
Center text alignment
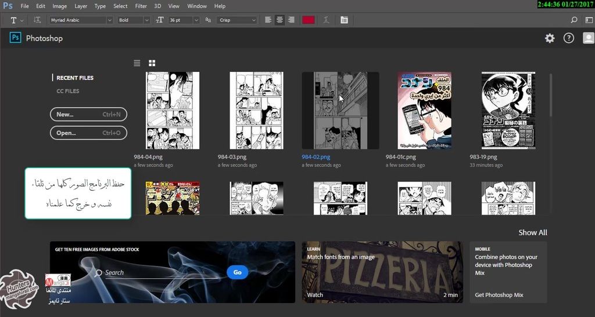[x=279, y=20]
